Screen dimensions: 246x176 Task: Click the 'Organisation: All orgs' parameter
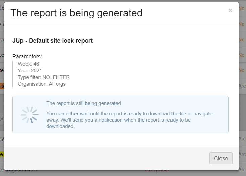coord(42,84)
